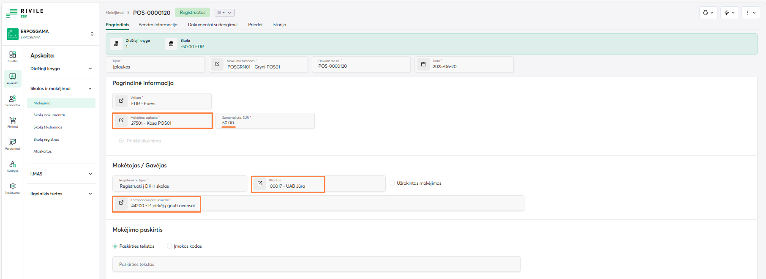The image size is (766, 279).
Task: Expand the Didžioji knyga menu section
Action: 61,68
